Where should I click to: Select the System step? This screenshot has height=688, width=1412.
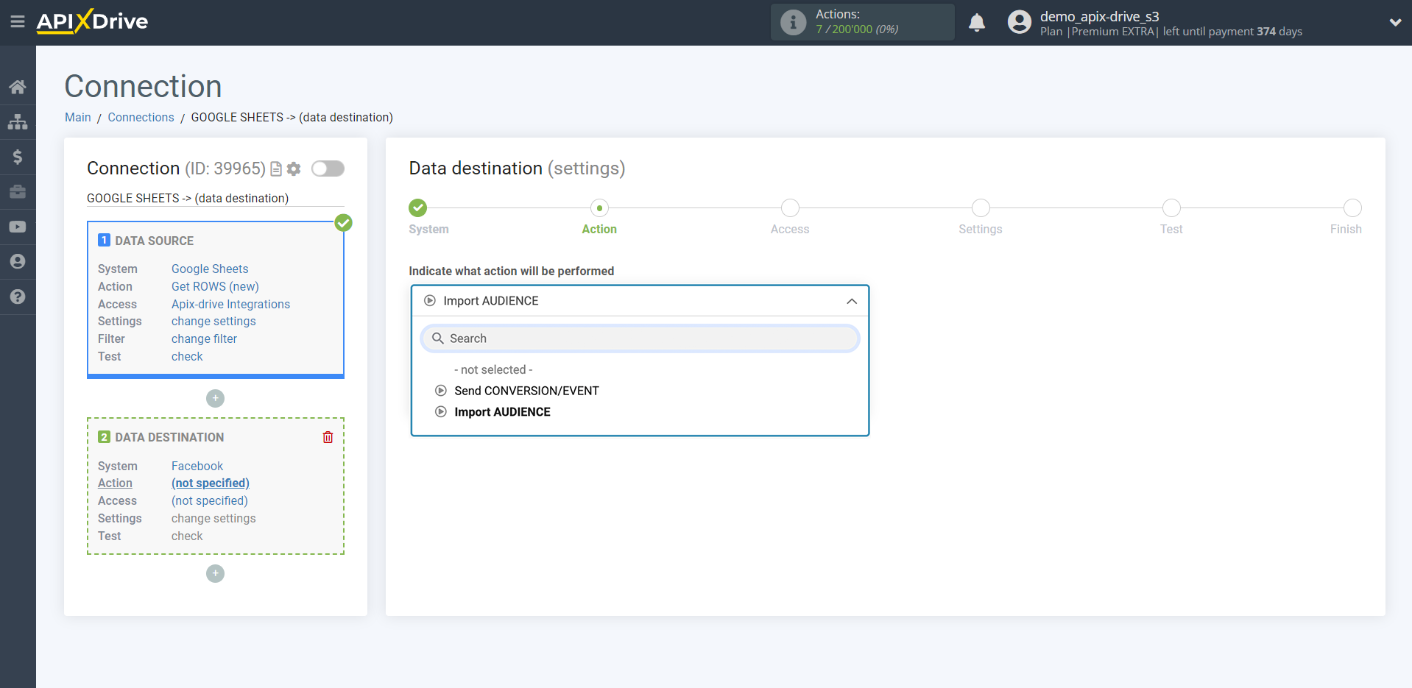click(418, 208)
